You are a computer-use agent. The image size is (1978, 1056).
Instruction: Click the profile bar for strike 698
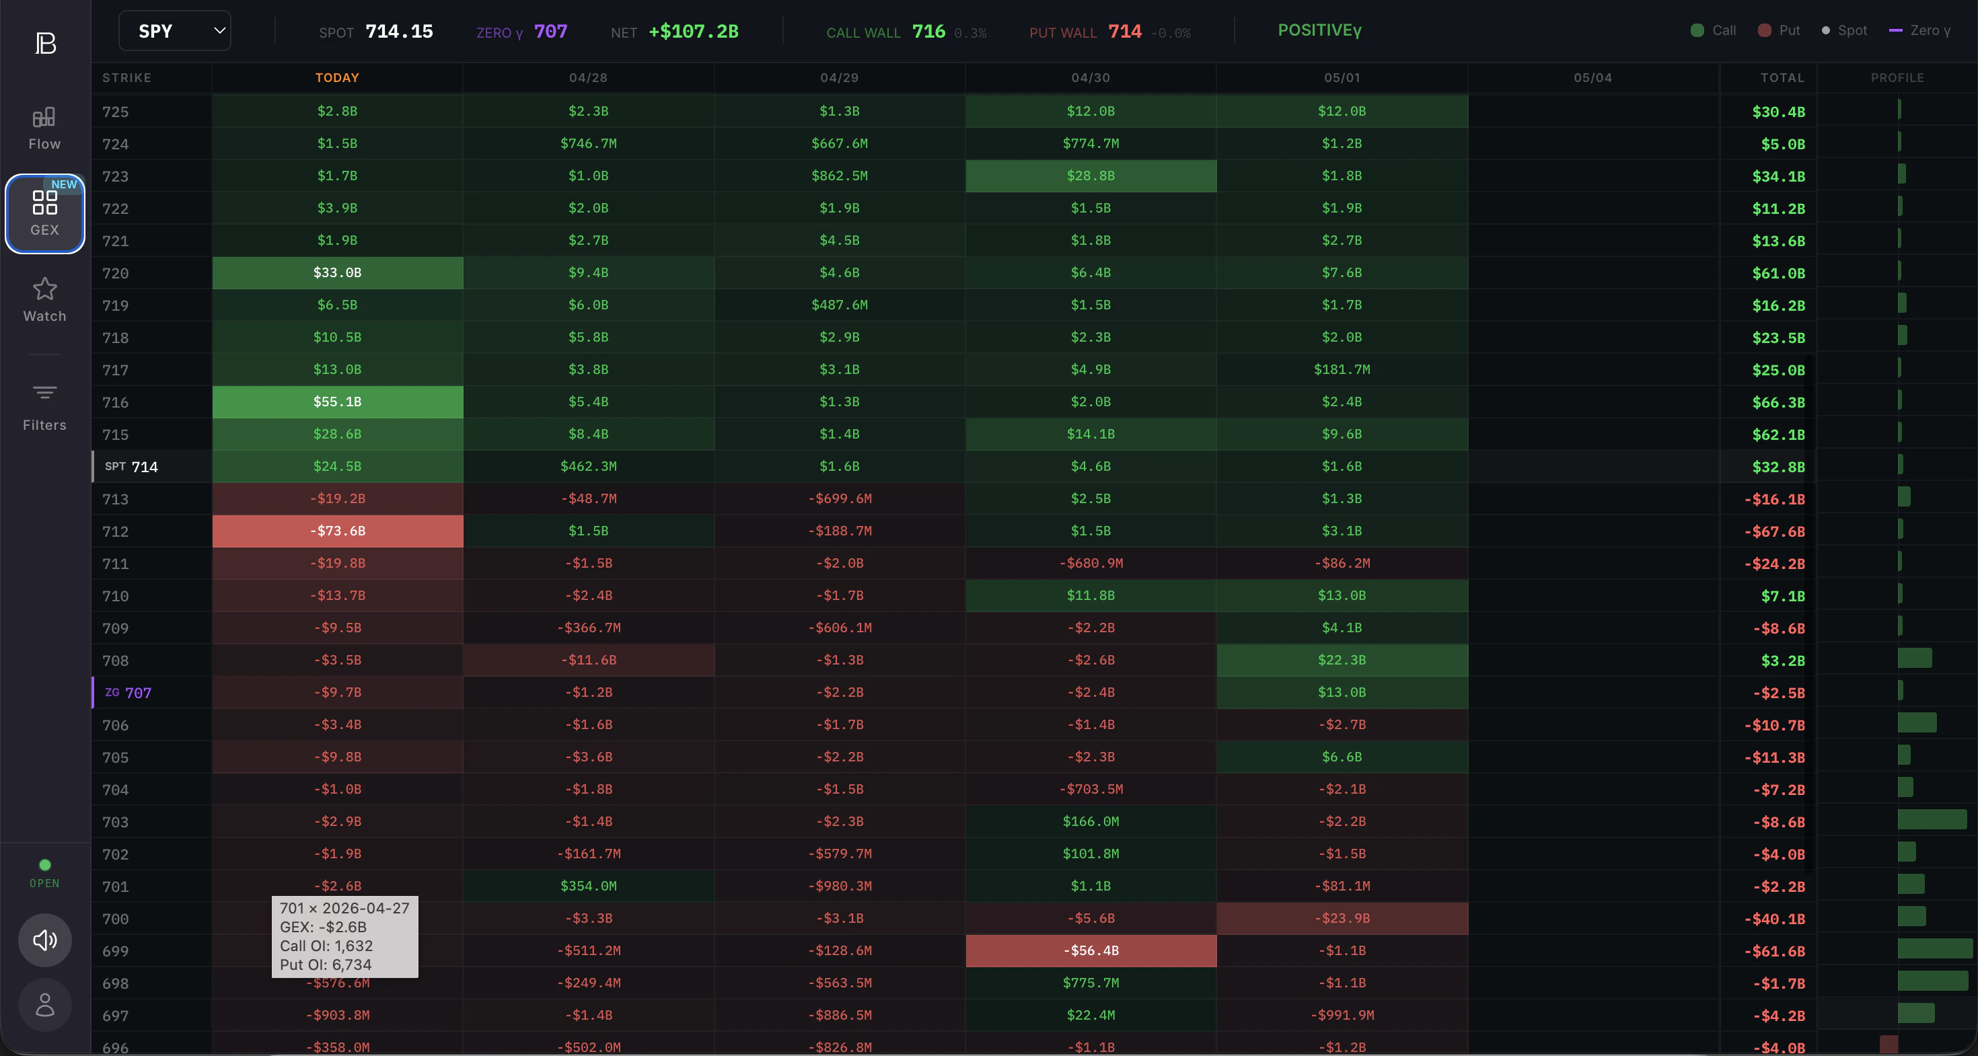(x=1933, y=980)
